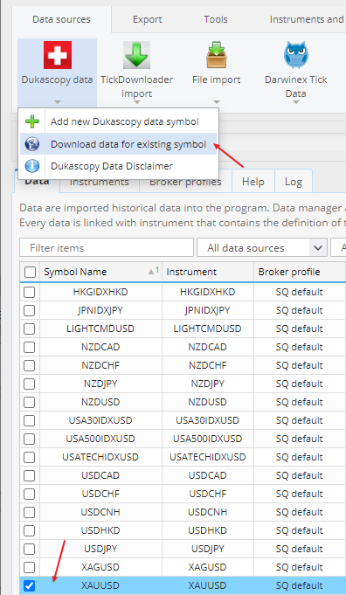
Task: Open the Log tab
Action: click(294, 182)
